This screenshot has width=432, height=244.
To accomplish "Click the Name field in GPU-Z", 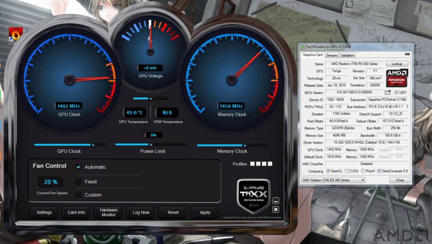I will tap(354, 64).
